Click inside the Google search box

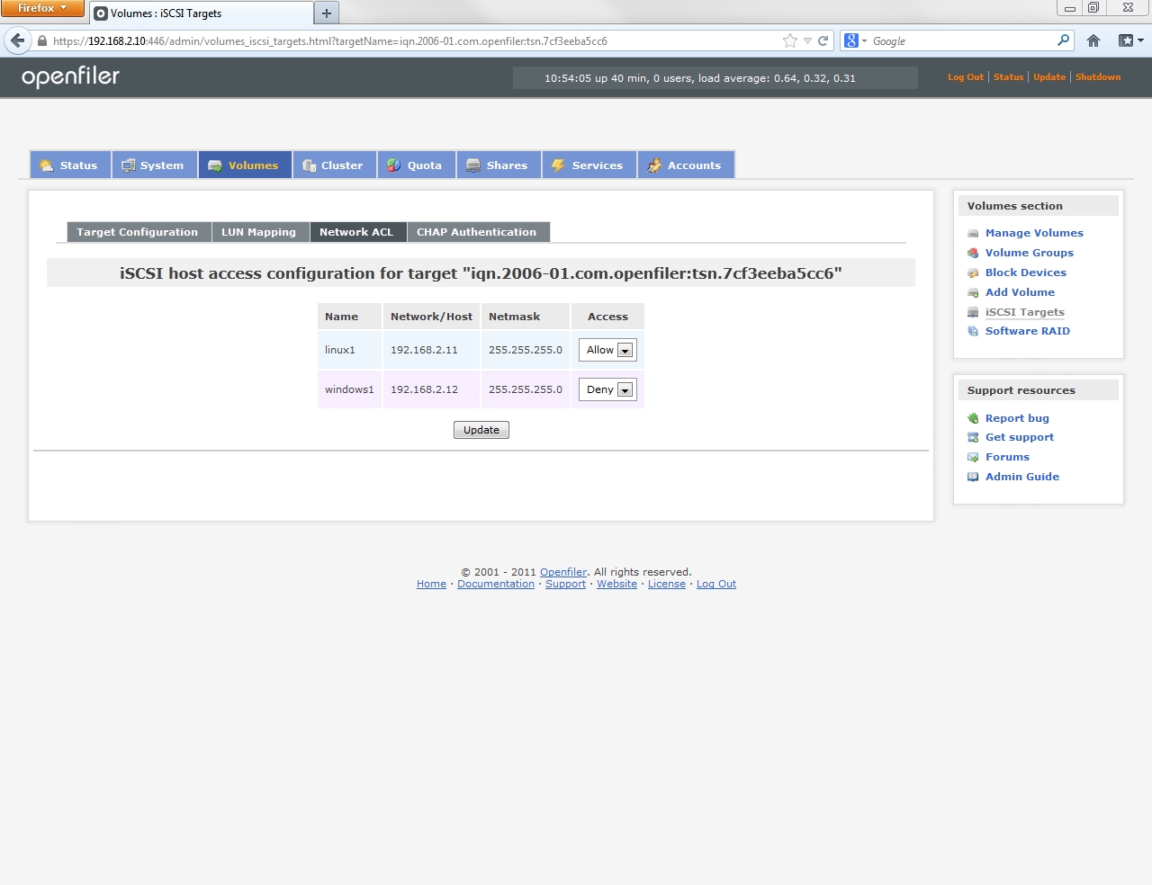click(x=961, y=41)
